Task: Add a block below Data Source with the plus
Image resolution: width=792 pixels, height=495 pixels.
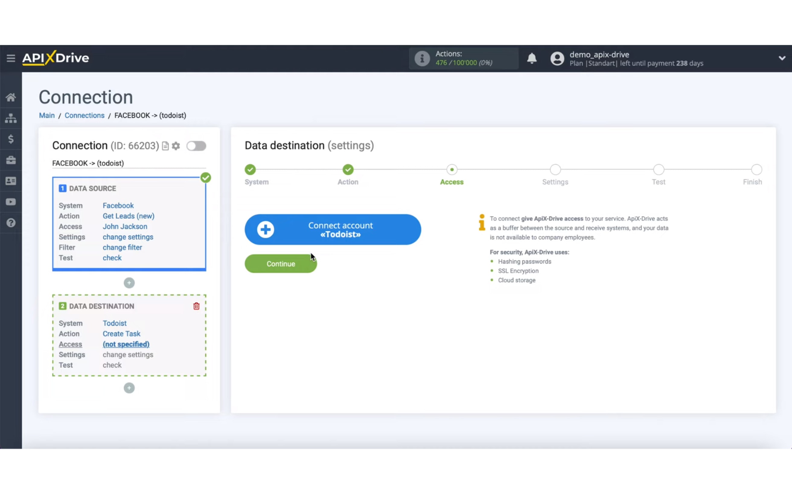Action: click(x=129, y=283)
